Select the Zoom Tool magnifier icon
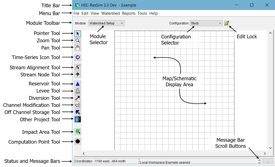 pos(78,41)
